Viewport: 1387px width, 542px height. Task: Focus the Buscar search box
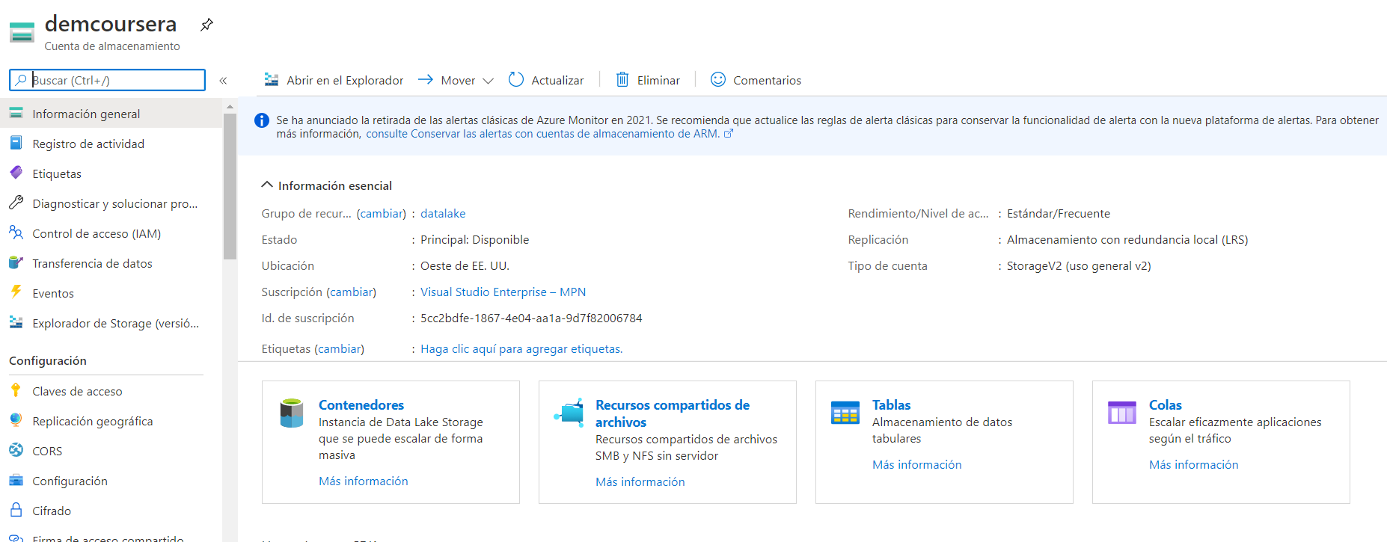[x=107, y=80]
